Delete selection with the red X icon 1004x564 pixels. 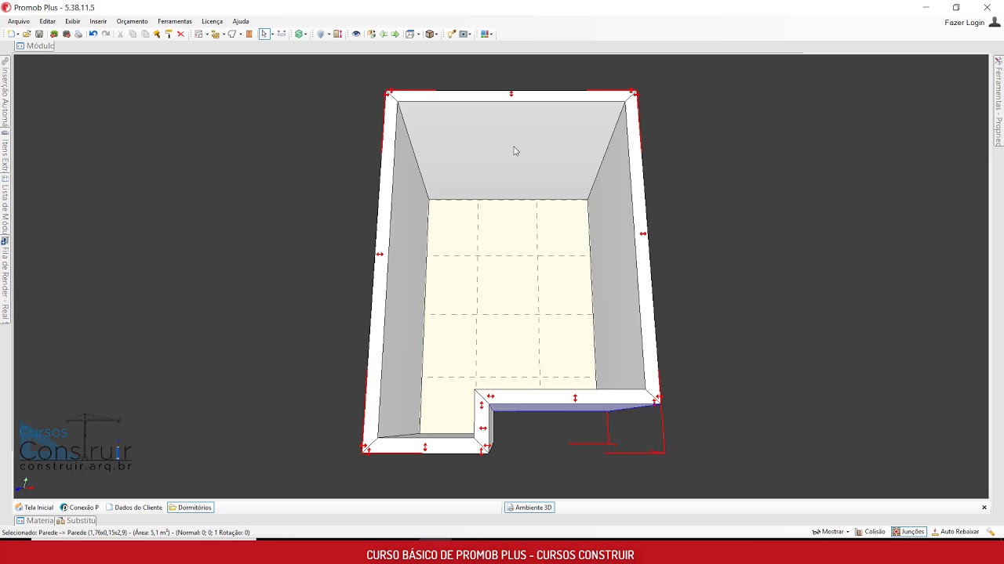(180, 34)
